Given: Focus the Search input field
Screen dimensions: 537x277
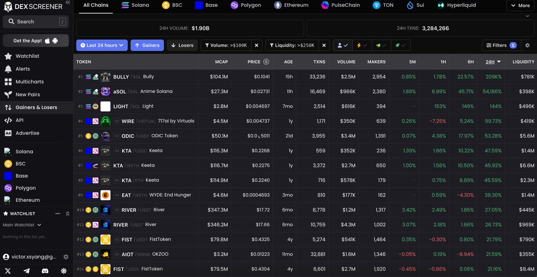Looking at the screenshot, I should [x=36, y=21].
